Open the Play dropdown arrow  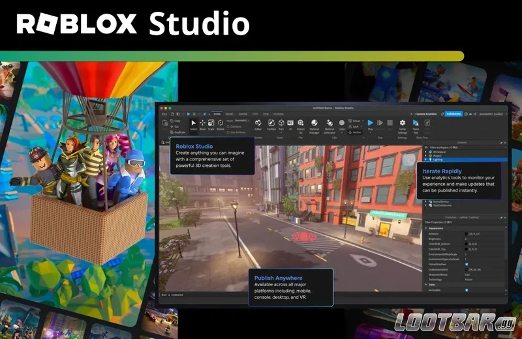pos(370,132)
